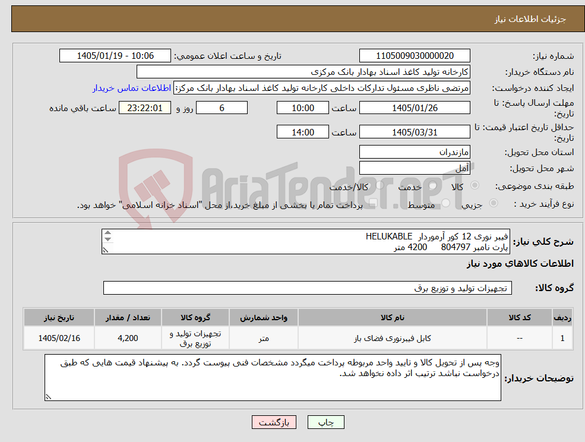
Task: Click the goods code cell showing --
Action: (519, 338)
